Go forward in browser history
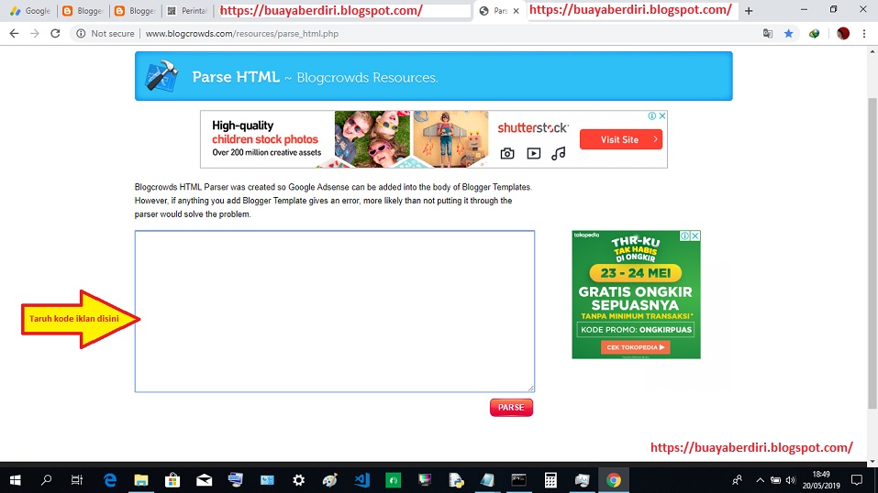 click(35, 34)
